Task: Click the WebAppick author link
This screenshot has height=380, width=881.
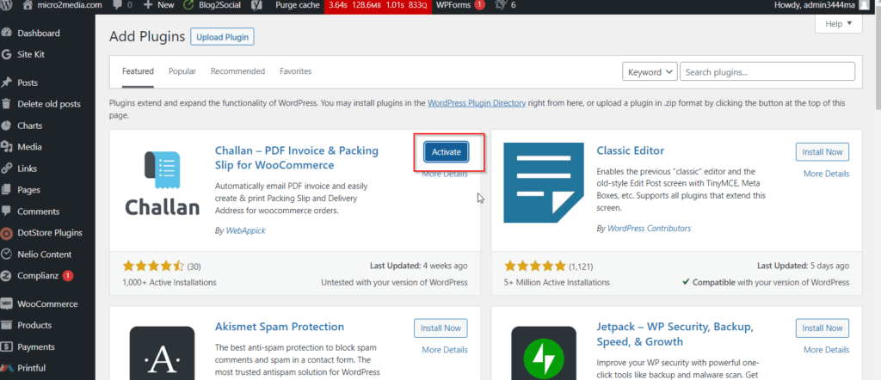Action: pyautogui.click(x=245, y=230)
